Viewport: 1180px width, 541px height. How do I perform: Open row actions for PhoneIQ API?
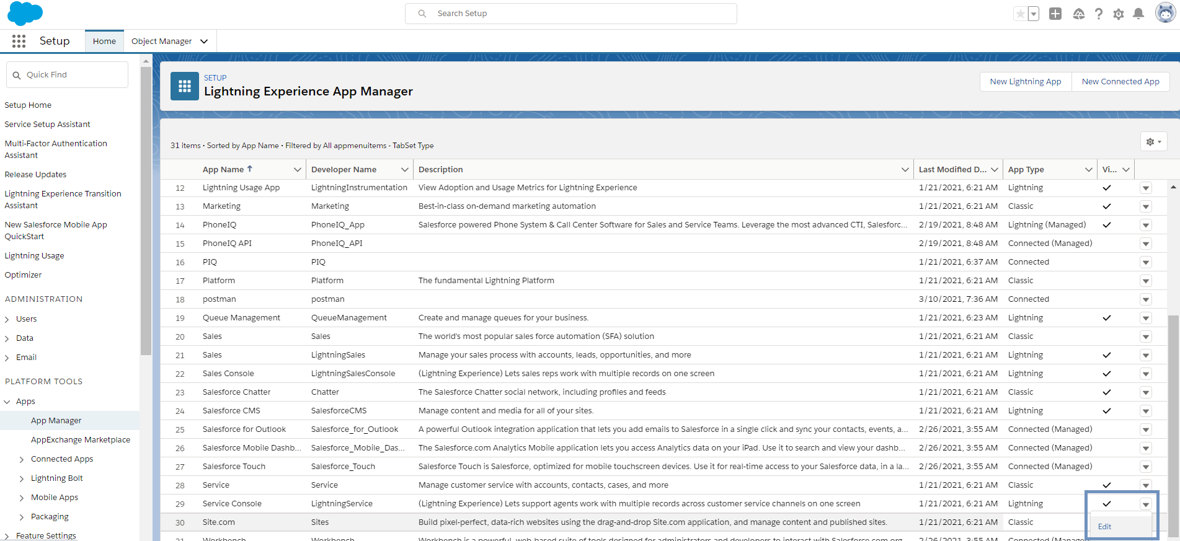[1146, 244]
